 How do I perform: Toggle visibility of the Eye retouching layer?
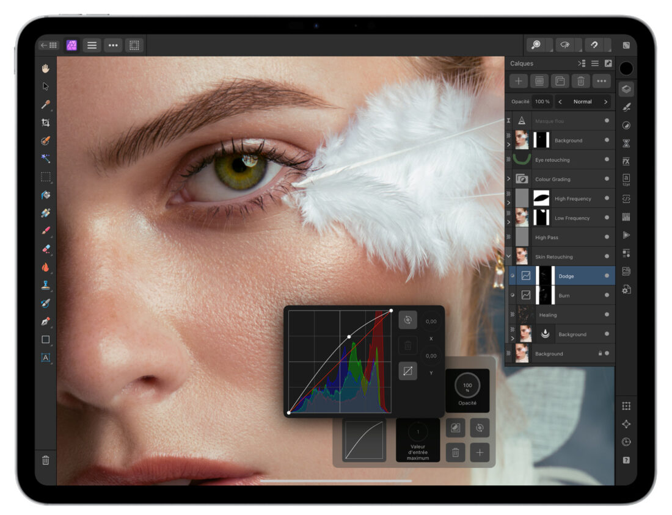click(607, 160)
